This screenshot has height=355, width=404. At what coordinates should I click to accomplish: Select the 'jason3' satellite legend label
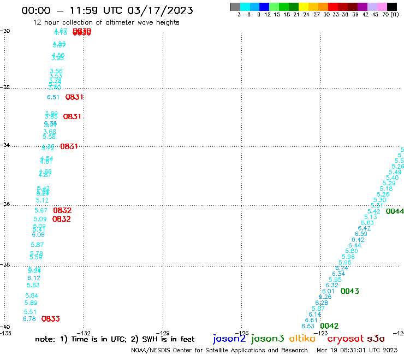pyautogui.click(x=268, y=339)
